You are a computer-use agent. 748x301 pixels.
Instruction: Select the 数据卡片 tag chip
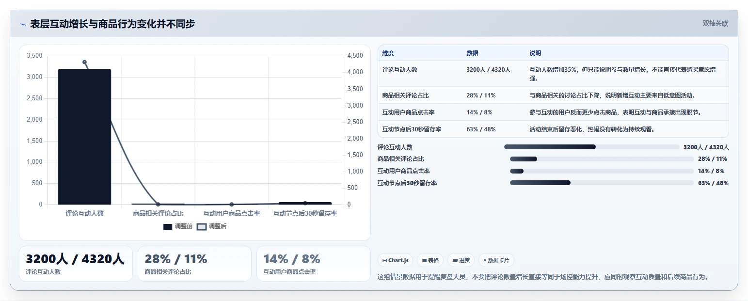pyautogui.click(x=496, y=260)
